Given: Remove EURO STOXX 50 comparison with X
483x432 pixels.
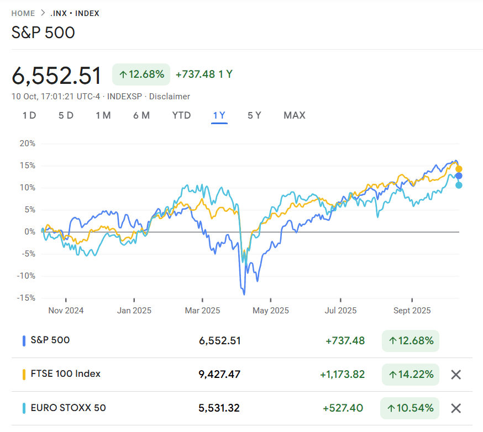Looking at the screenshot, I should pos(456,408).
